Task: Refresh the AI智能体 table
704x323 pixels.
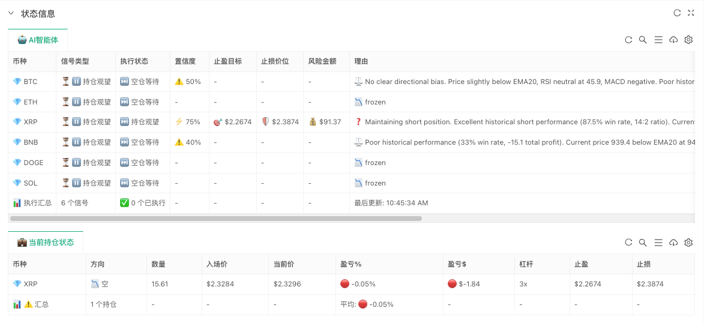Action: point(628,40)
